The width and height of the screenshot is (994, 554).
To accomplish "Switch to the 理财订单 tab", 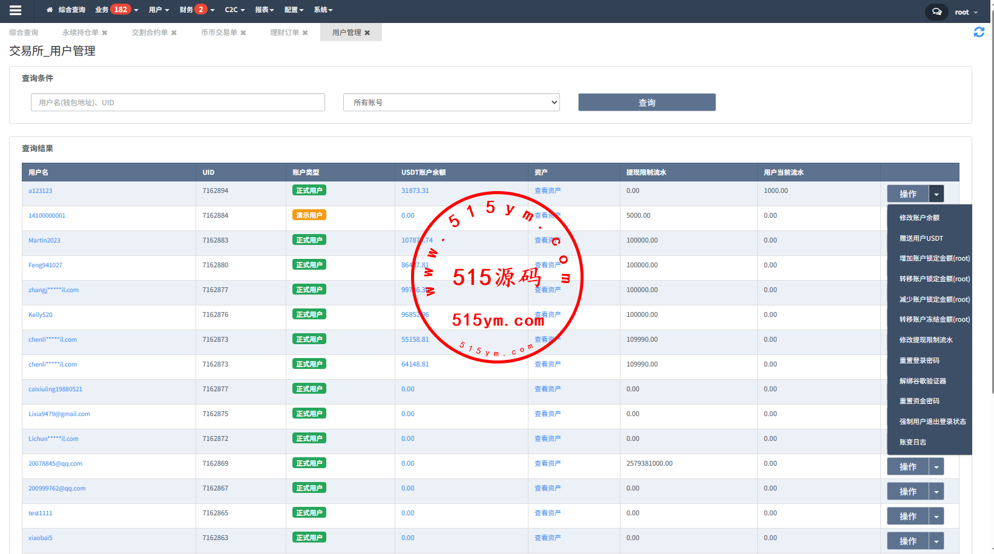I will [x=285, y=33].
